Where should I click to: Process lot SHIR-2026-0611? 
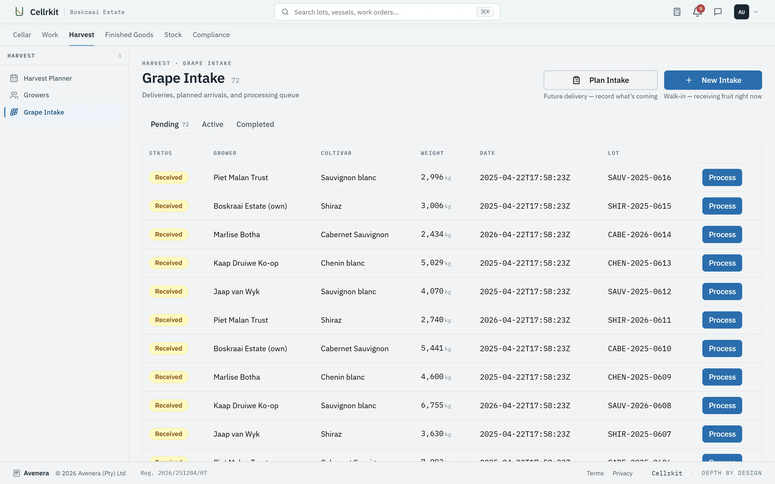tap(722, 320)
